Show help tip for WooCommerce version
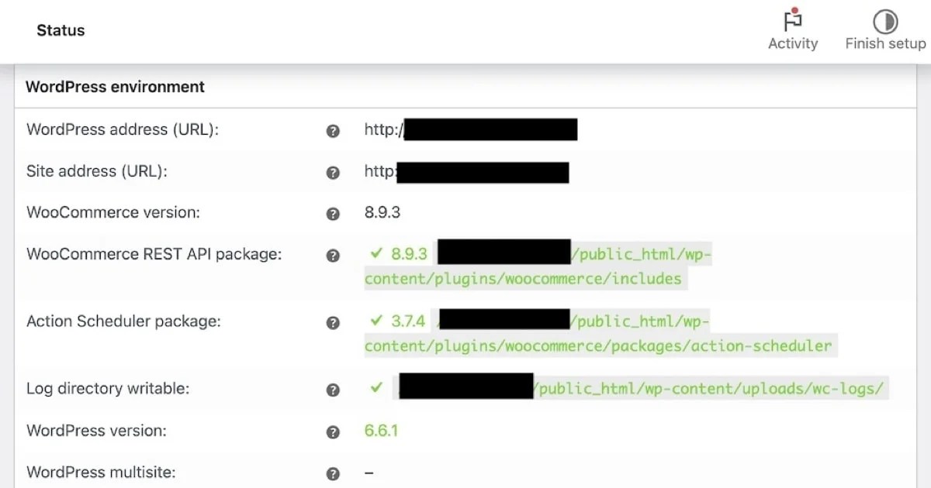This screenshot has height=488, width=931. (x=333, y=213)
